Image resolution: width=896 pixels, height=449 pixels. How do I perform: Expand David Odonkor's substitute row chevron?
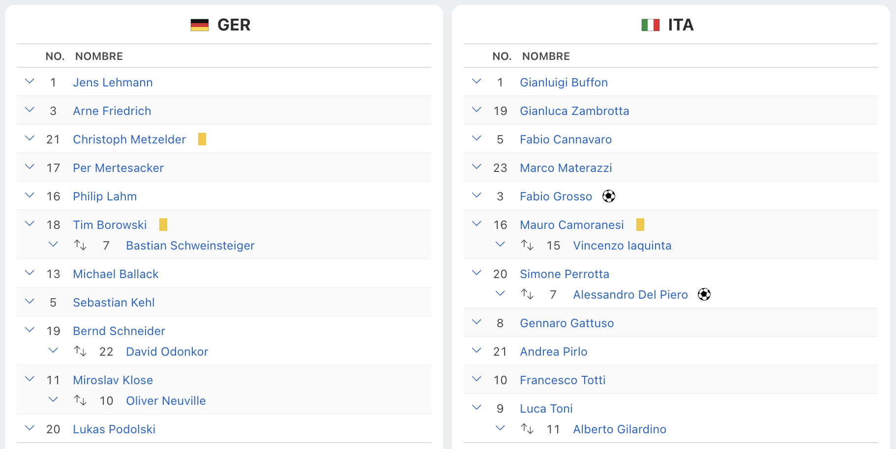coord(53,351)
